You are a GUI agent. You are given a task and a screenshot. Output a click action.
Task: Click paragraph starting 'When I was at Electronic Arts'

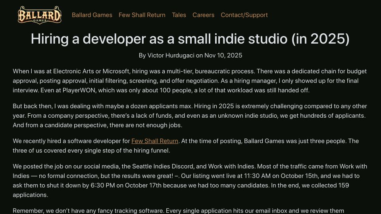click(x=190, y=81)
